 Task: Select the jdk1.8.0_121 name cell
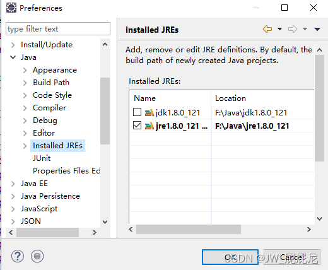pos(178,113)
